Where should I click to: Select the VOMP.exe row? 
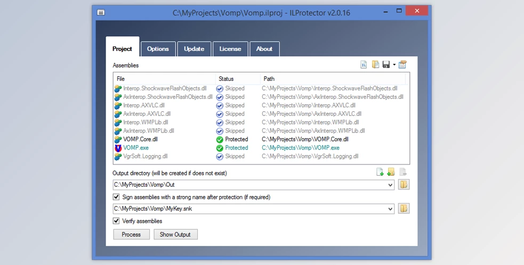[261, 148]
